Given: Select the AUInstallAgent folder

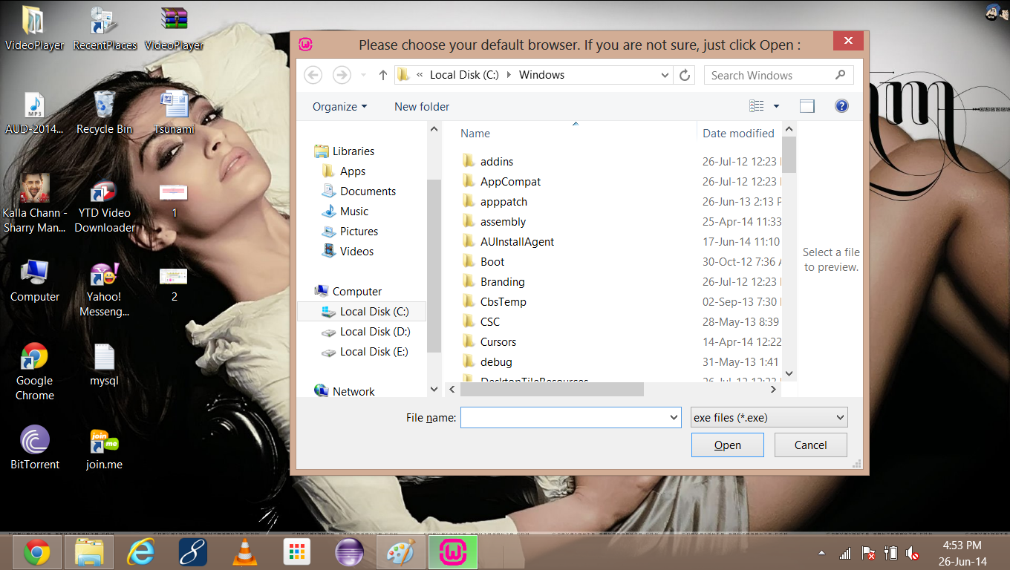Looking at the screenshot, I should (x=508, y=241).
